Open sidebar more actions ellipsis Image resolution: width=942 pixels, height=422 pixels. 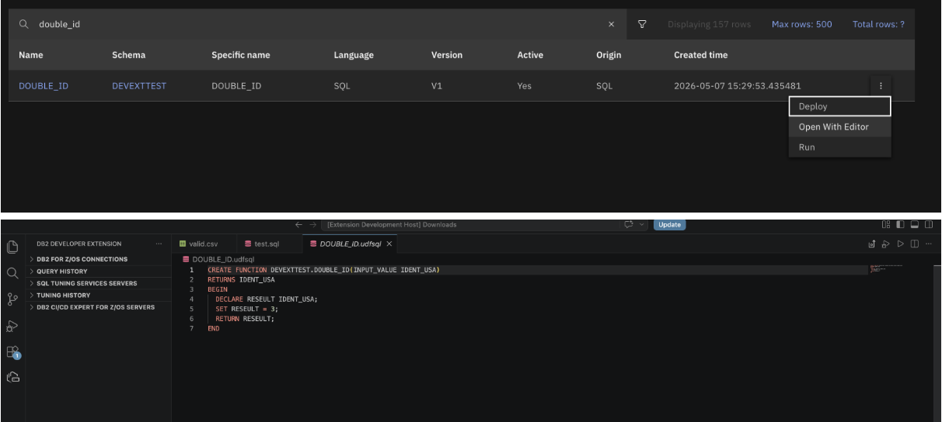158,244
